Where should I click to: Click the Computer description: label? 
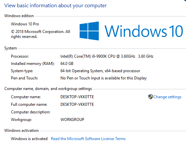tap(30, 112)
